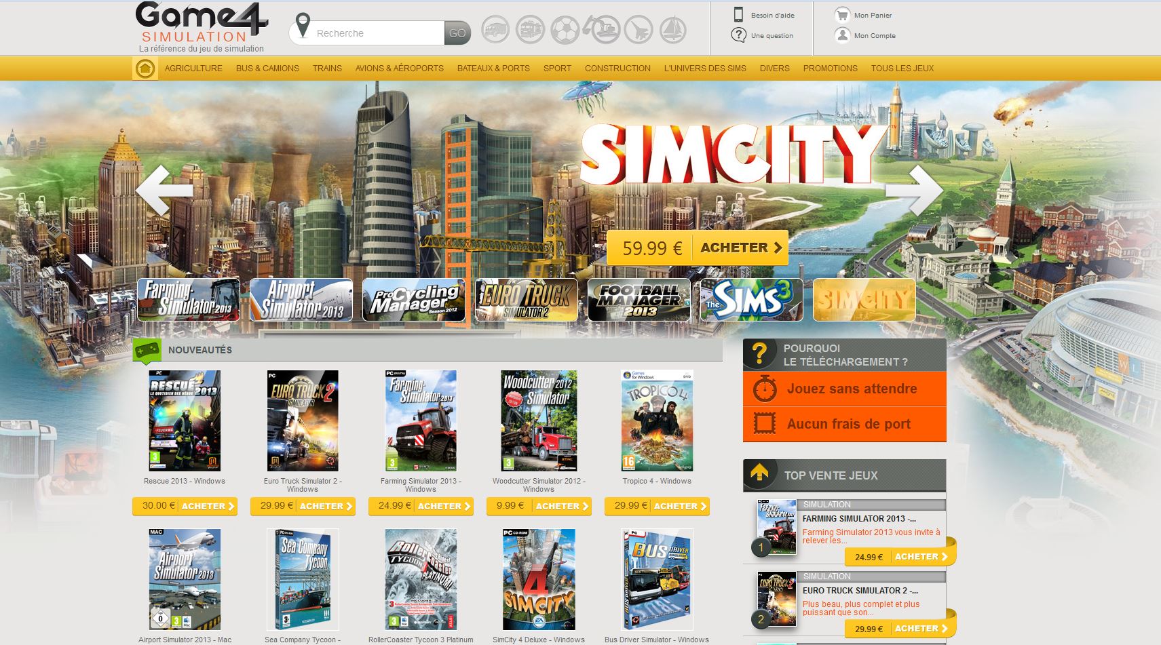The height and width of the screenshot is (645, 1161).
Task: Click the user account avatar icon
Action: [x=842, y=35]
